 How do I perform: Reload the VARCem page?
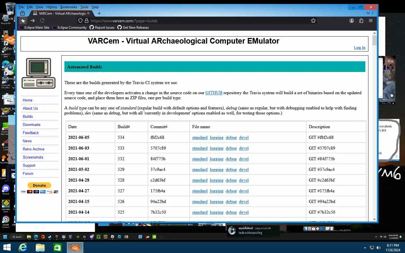point(42,21)
